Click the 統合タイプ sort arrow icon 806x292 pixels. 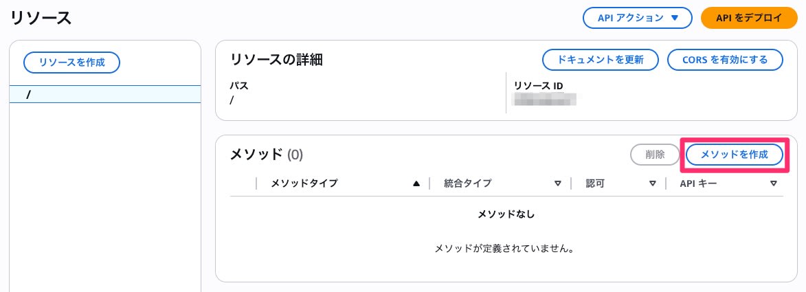coord(558,183)
